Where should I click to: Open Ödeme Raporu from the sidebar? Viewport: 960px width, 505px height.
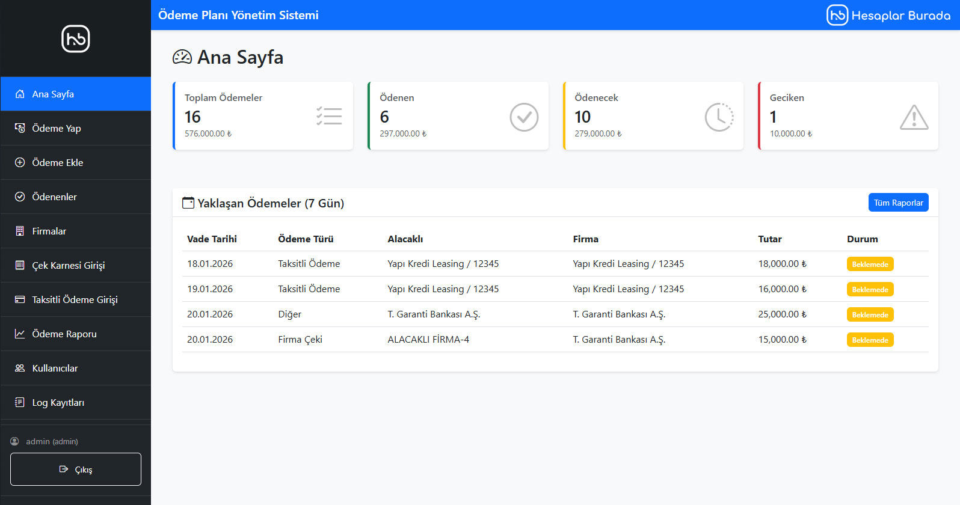point(64,334)
